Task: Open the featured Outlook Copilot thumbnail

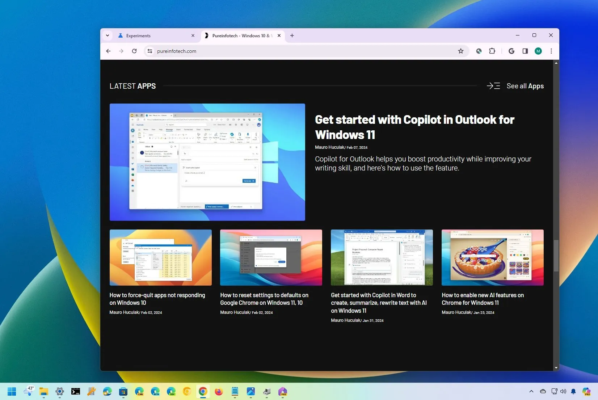Action: point(207,162)
